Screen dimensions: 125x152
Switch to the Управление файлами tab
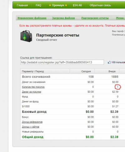click(x=32, y=18)
